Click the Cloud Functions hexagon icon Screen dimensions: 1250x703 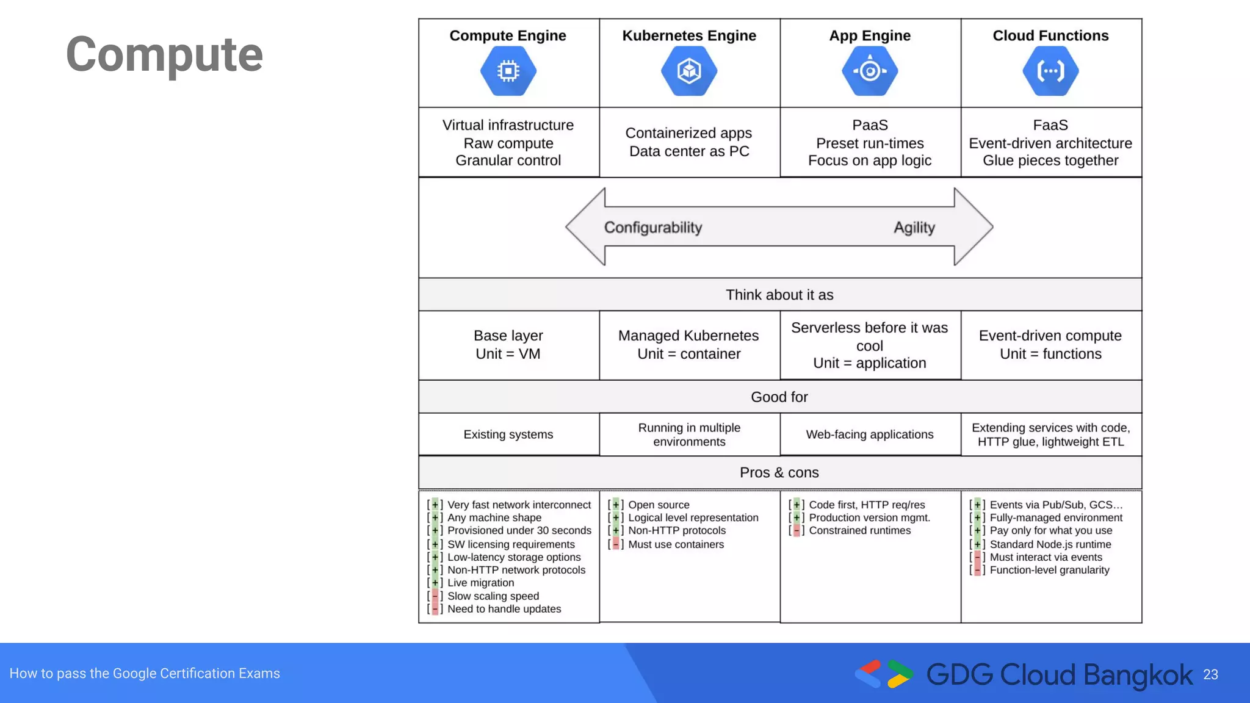pos(1050,71)
